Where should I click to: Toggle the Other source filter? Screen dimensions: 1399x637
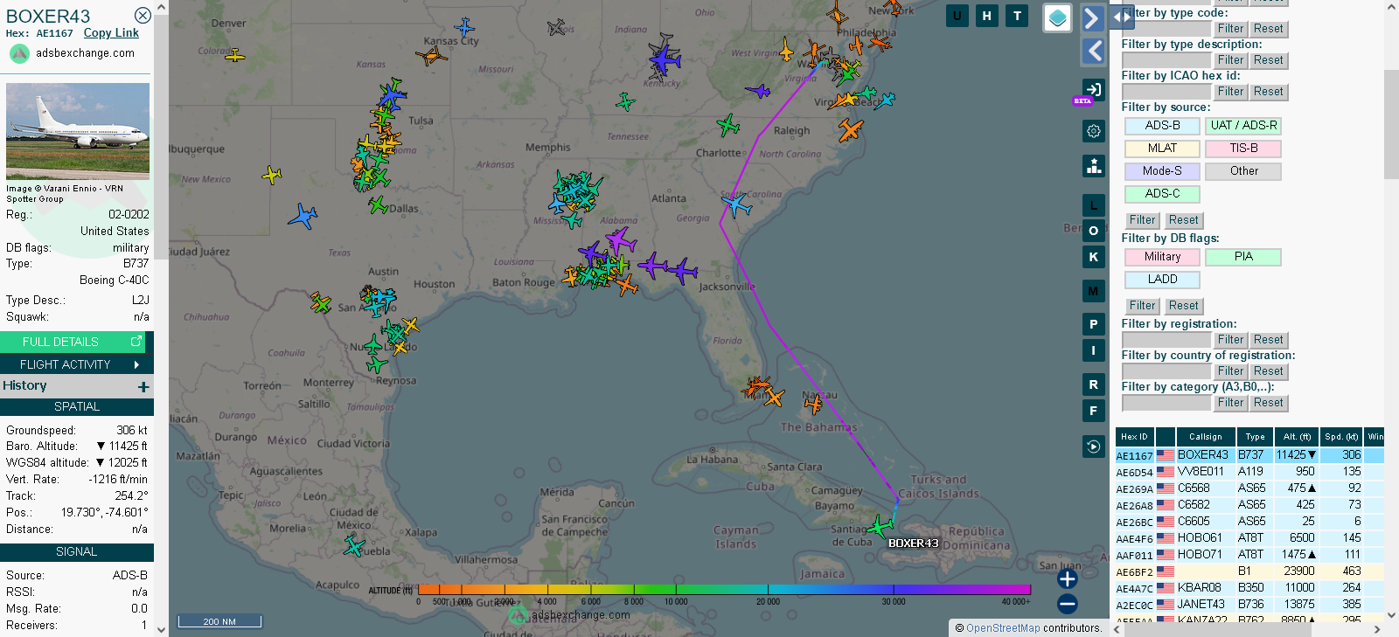click(x=1243, y=171)
